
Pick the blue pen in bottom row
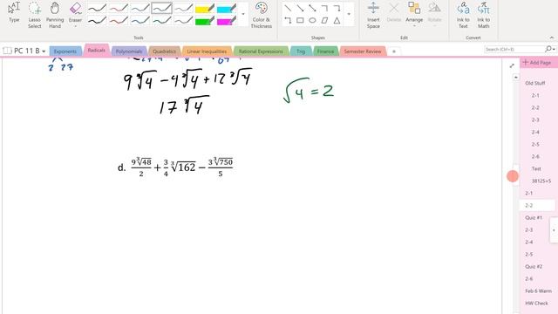140,21
